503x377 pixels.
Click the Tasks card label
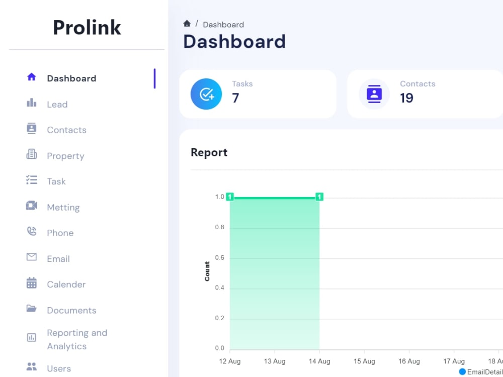tap(242, 83)
